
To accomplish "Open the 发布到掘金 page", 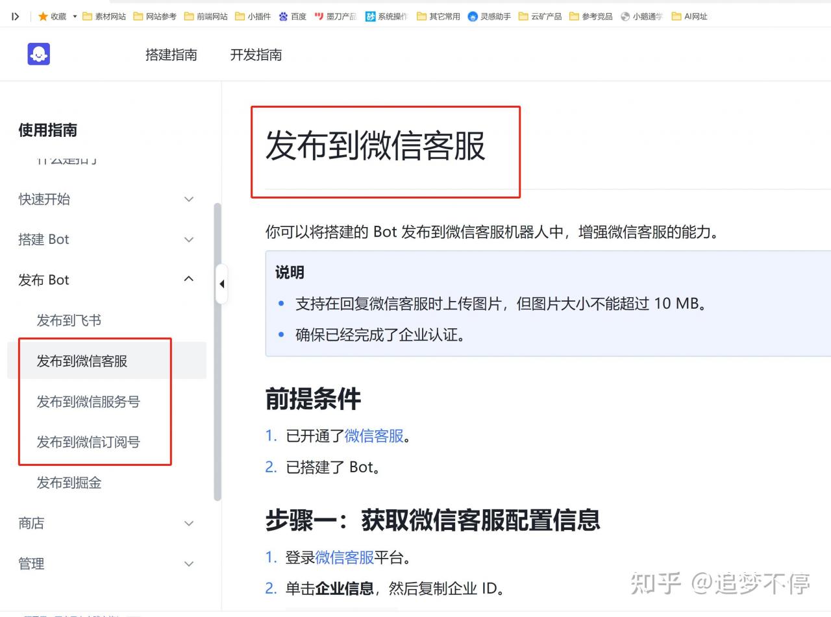I will 69,483.
